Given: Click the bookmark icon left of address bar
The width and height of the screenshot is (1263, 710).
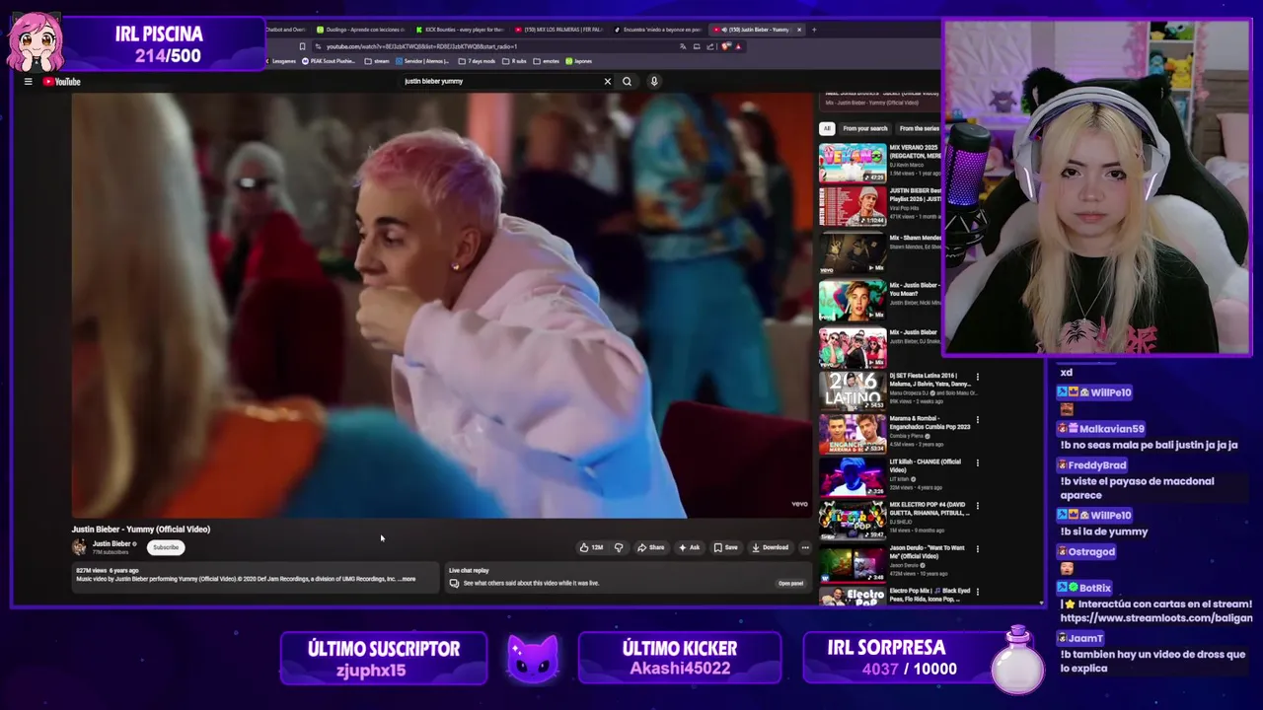Looking at the screenshot, I should coord(302,46).
